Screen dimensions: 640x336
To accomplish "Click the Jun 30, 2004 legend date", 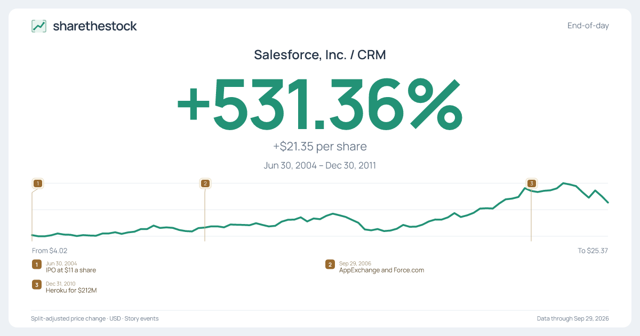I will [61, 263].
